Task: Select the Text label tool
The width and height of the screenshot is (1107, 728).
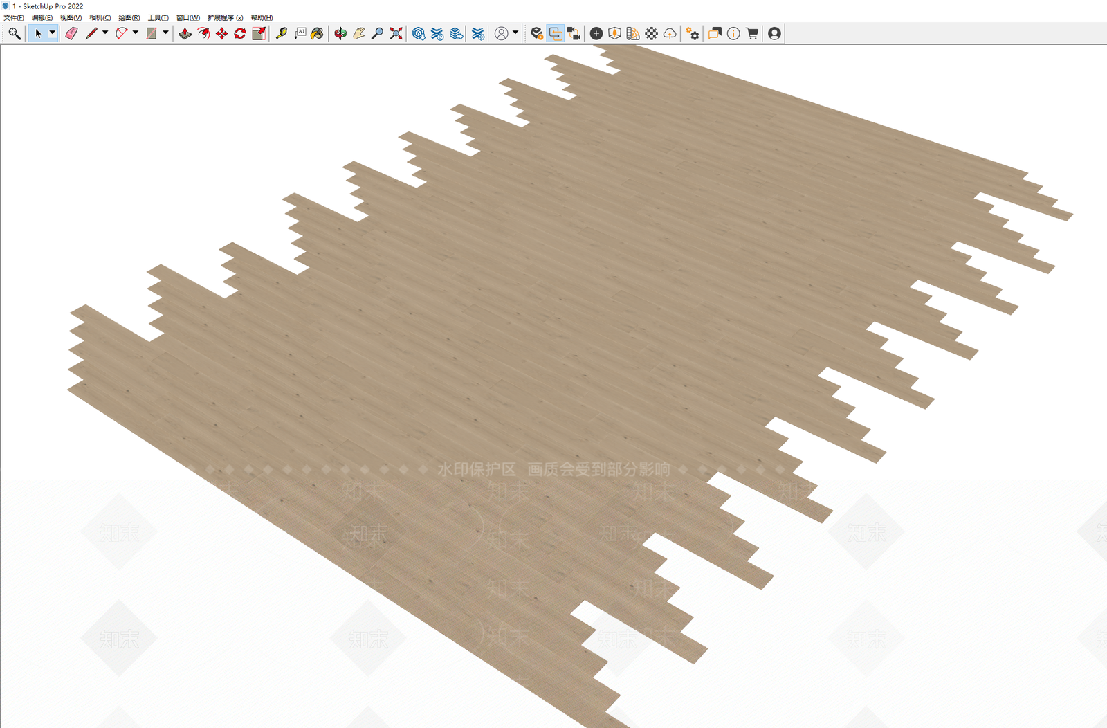Action: [x=300, y=33]
